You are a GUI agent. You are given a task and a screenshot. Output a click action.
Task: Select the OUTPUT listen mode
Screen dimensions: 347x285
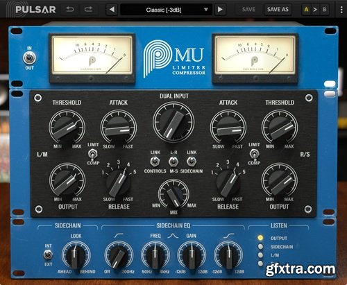pyautogui.click(x=260, y=238)
